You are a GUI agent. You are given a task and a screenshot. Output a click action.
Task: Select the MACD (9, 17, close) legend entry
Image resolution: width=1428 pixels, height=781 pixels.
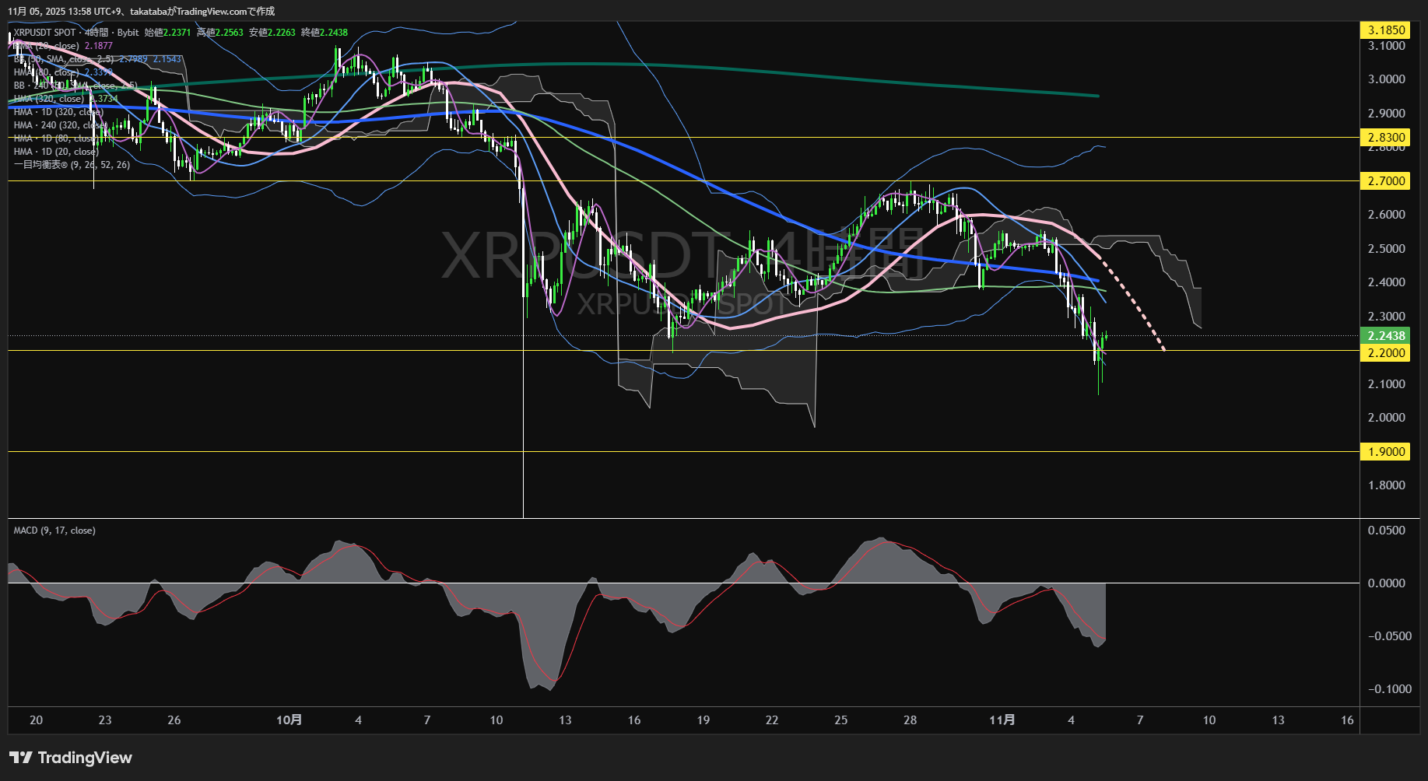53,530
